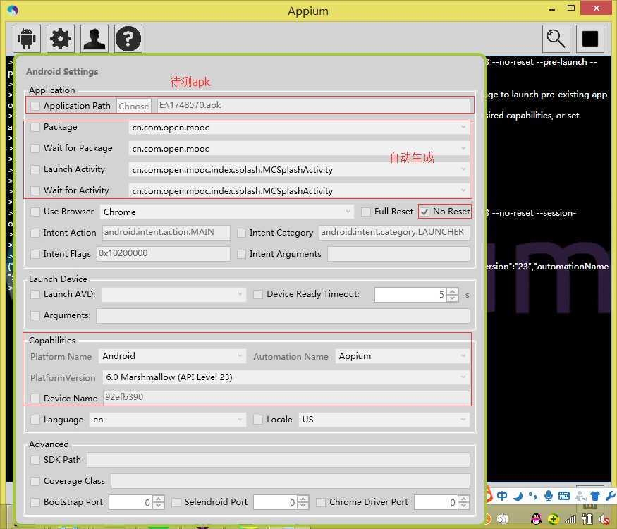
Task: Decrease the Selendroid Port stepper value
Action: coord(303,506)
